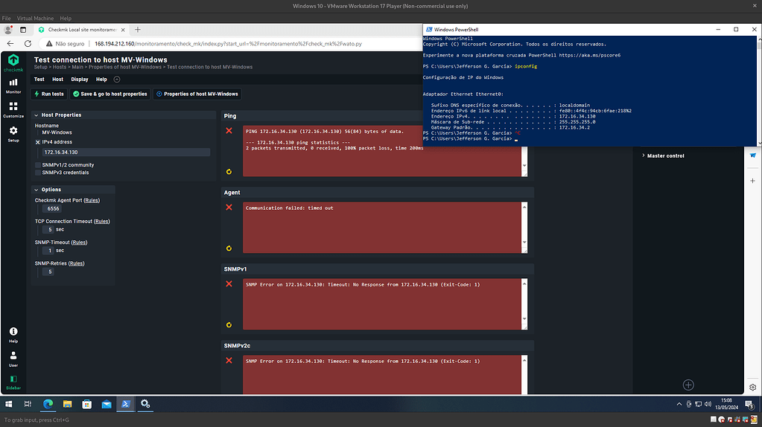Enable the SNMPv1/2 community checkbox
Image resolution: width=762 pixels, height=427 pixels.
coord(38,165)
